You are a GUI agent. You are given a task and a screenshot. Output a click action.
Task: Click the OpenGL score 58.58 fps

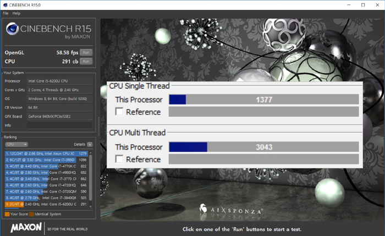67,53
